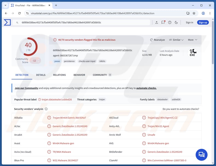216x166 pixels.
Task: Click Bkav Pro's W32.Malware.36194027 result
Action: point(65,160)
